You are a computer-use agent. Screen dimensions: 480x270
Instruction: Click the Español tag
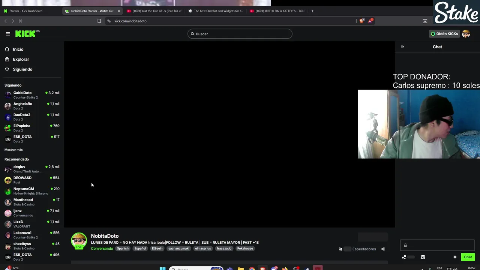coord(140,249)
